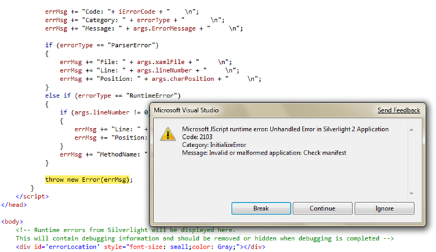
Task: Click the Continue button
Action: [x=322, y=208]
